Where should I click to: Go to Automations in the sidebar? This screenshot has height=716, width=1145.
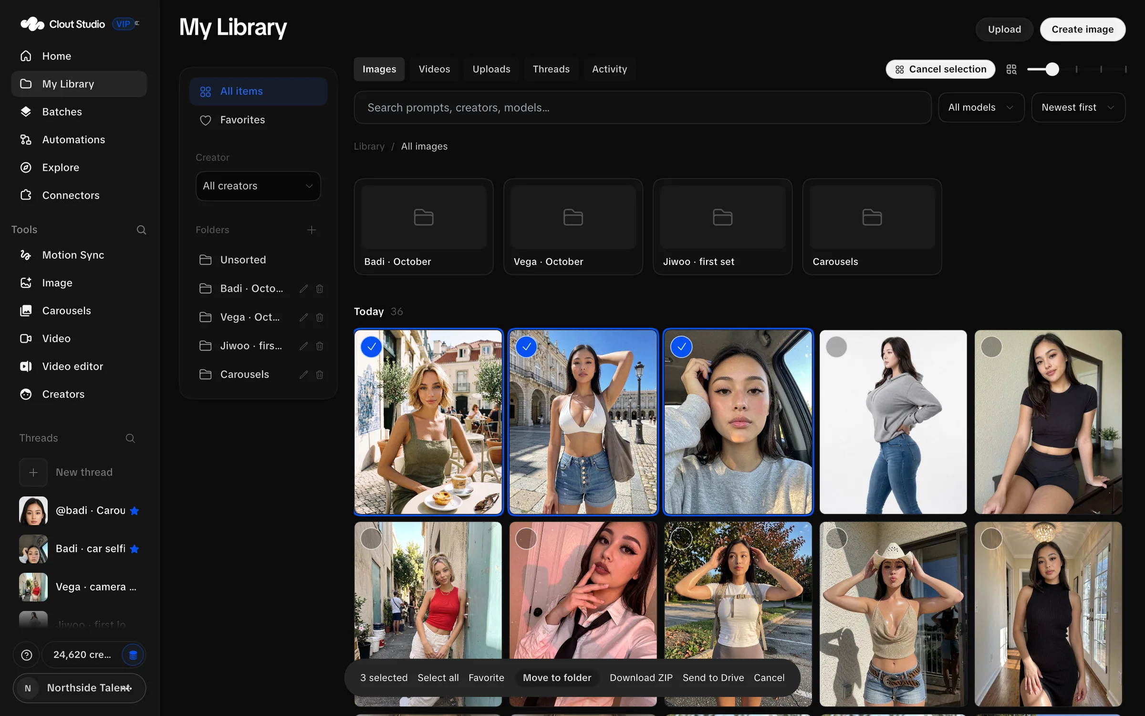point(79,139)
